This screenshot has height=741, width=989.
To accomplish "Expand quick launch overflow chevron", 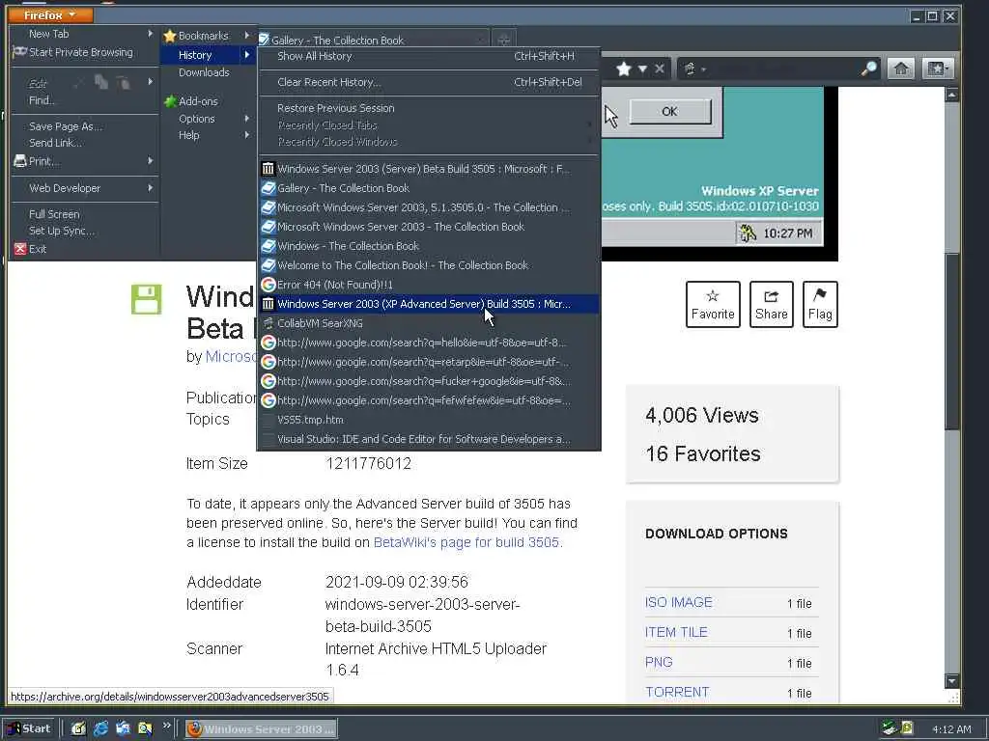I will (166, 726).
